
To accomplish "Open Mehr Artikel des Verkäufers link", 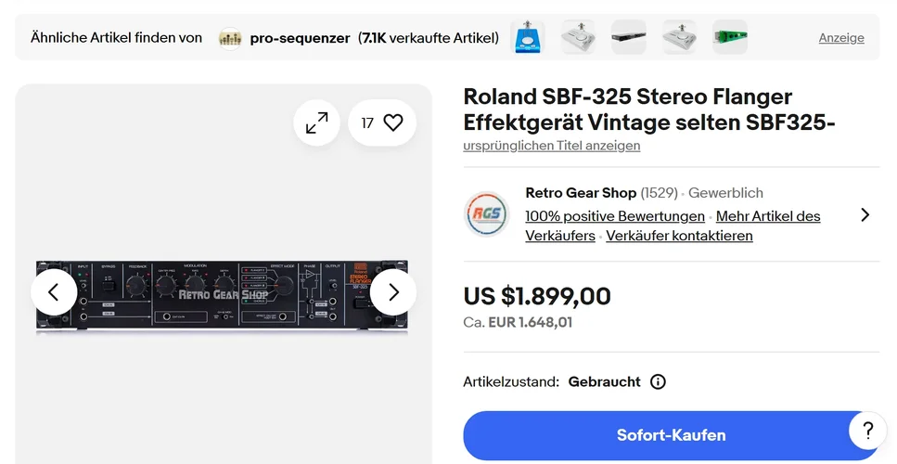I will pos(768,216).
